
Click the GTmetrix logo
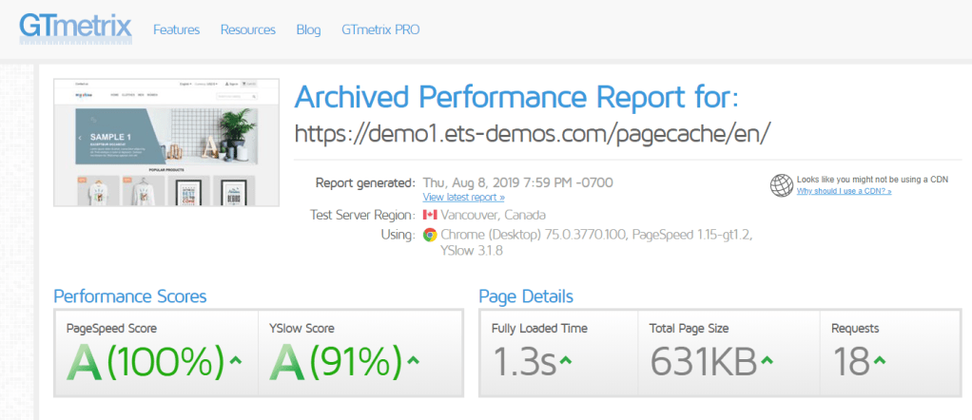(x=76, y=27)
